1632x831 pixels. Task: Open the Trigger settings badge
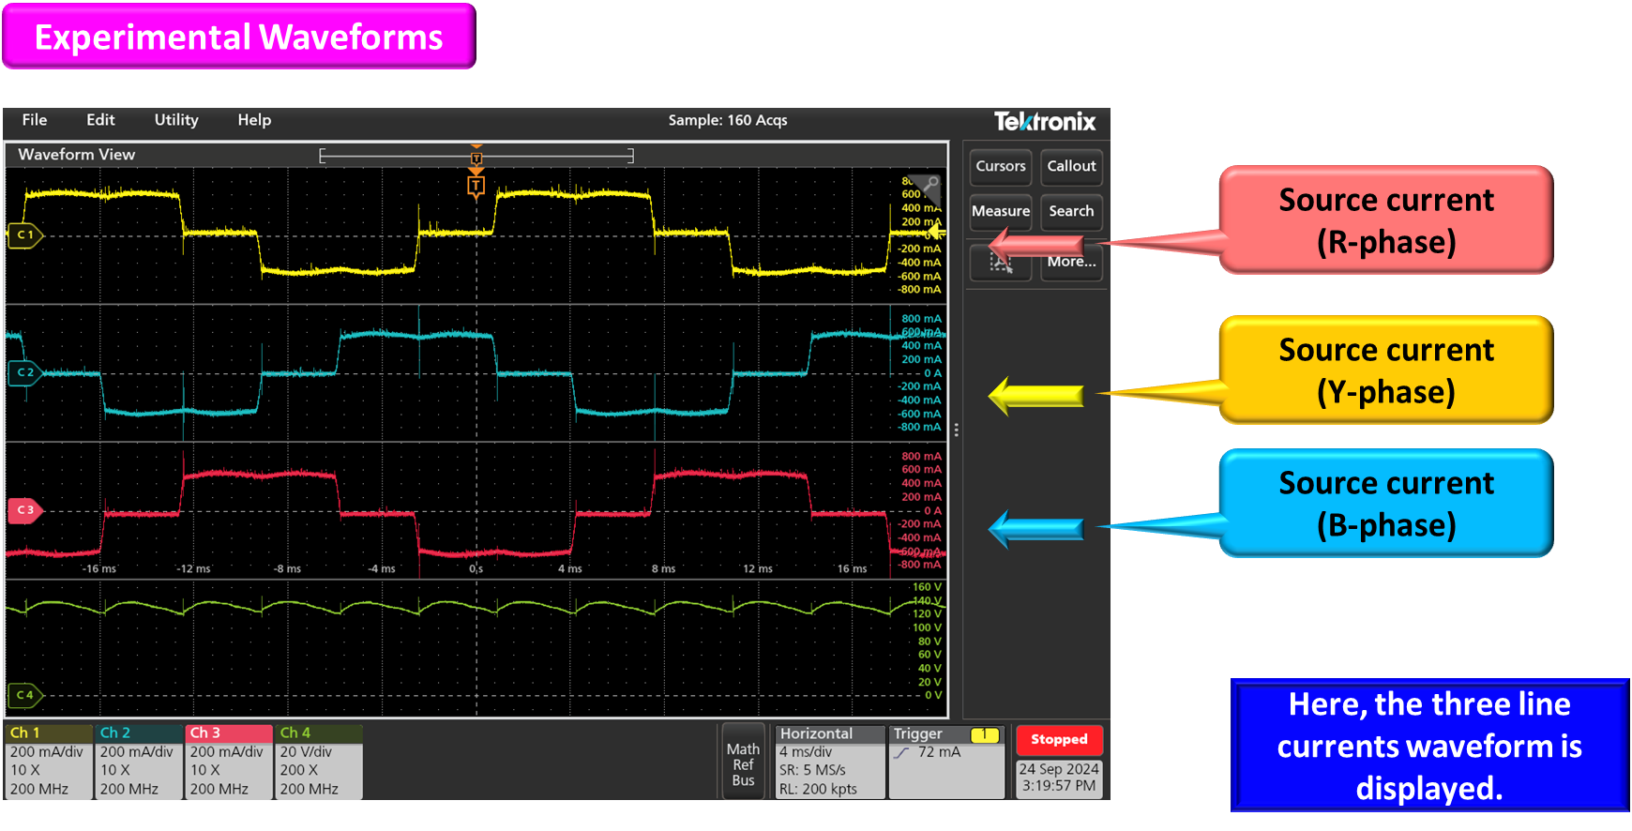pyautogui.click(x=945, y=761)
